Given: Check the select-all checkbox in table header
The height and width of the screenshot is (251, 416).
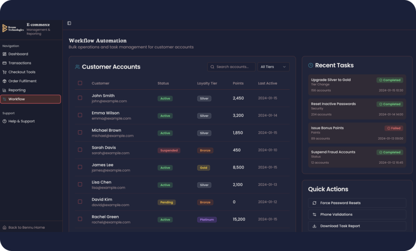Looking at the screenshot, I should (x=80, y=83).
